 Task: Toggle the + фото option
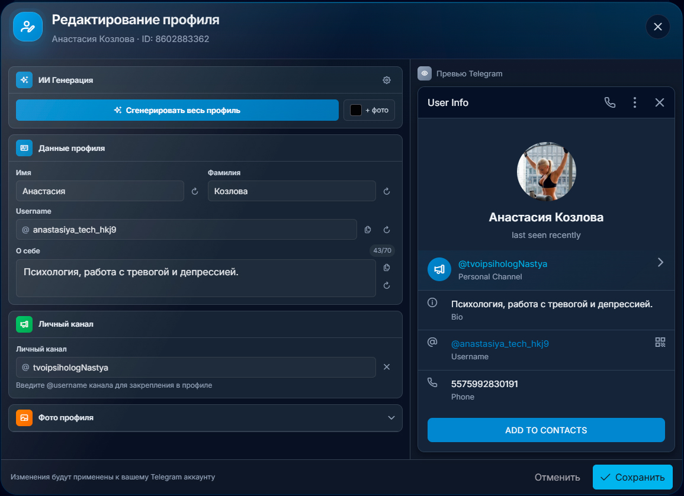click(369, 110)
